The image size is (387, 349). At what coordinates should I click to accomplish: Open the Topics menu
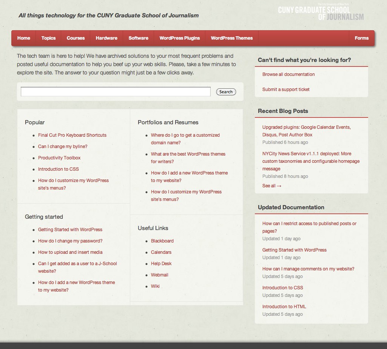pos(48,38)
